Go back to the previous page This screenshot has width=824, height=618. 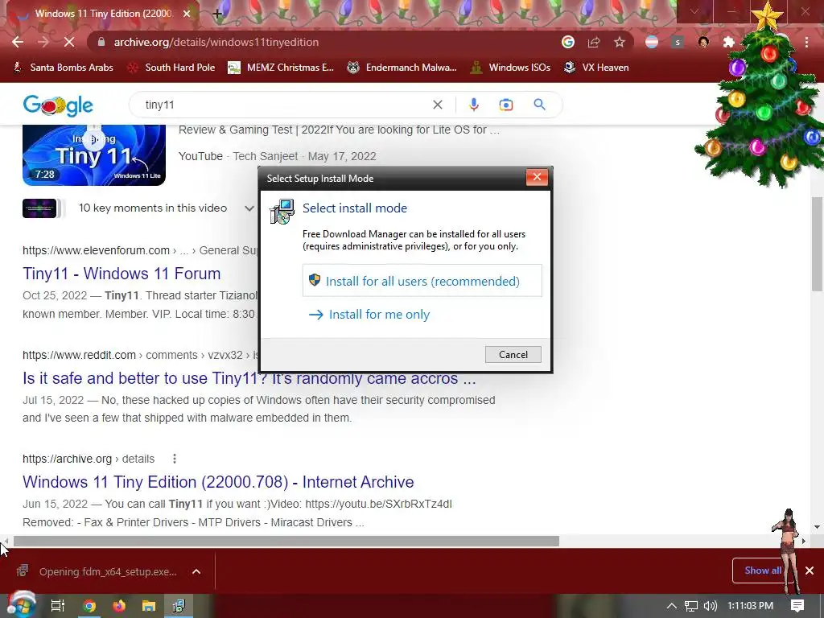point(18,42)
